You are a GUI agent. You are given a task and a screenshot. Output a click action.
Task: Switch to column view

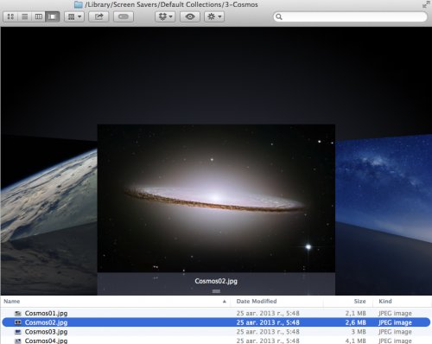[39, 16]
